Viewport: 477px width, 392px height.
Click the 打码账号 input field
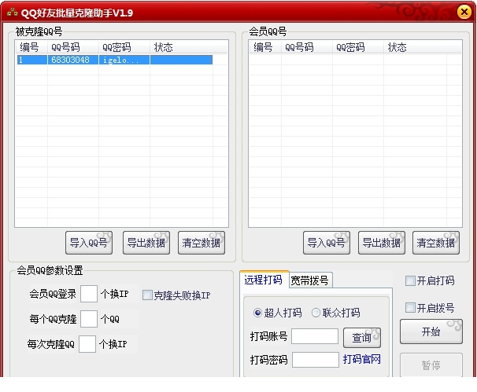pos(315,336)
